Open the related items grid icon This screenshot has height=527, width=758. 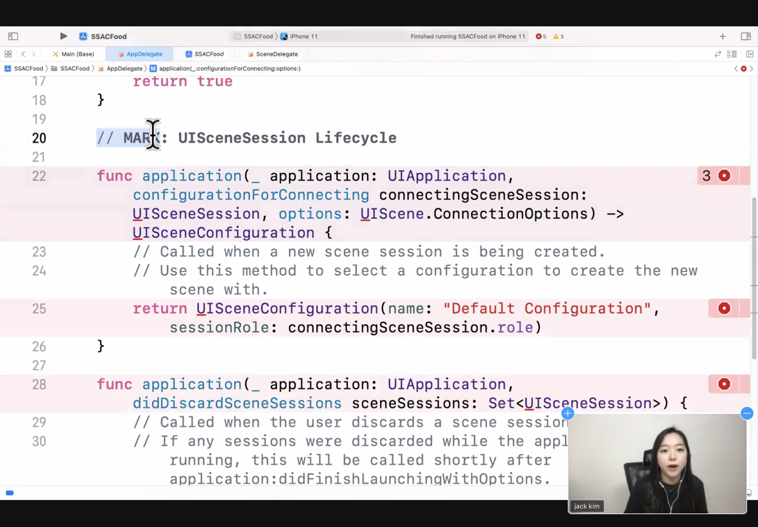click(8, 54)
